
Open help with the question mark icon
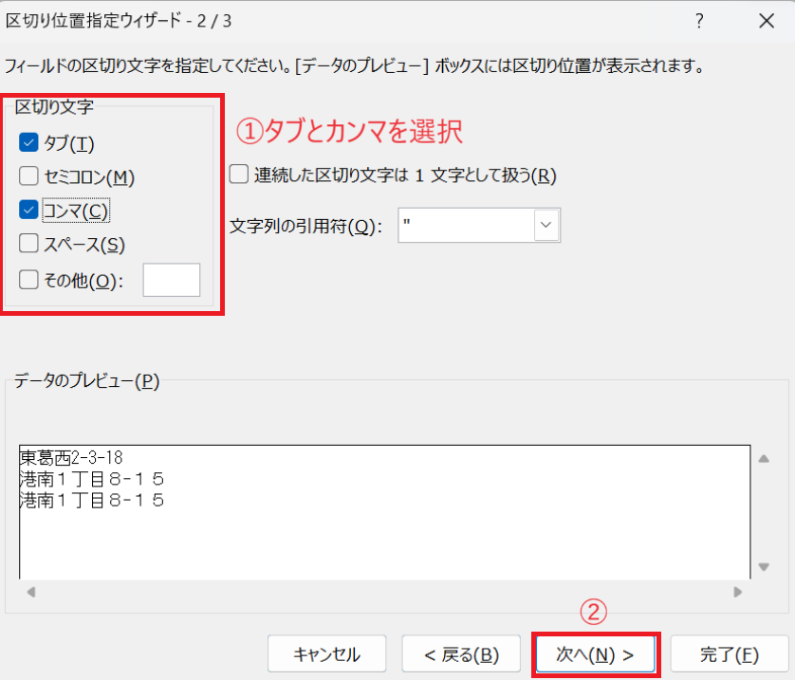pyautogui.click(x=699, y=21)
